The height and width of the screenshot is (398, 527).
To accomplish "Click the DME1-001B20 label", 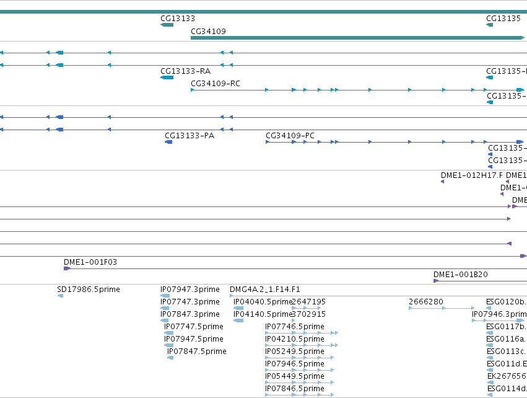I will (x=461, y=275).
